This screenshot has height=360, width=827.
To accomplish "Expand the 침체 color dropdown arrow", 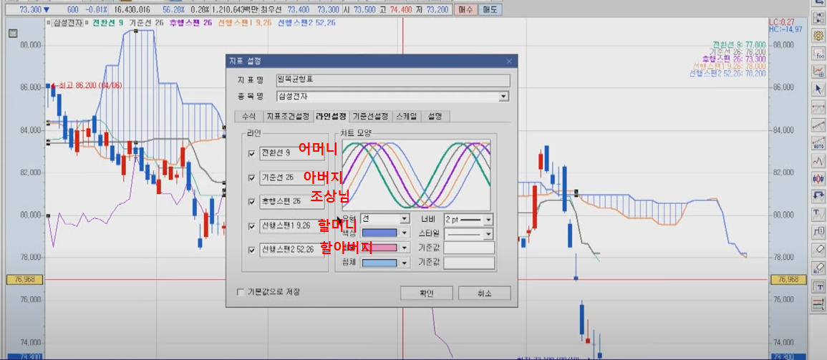I will click(x=405, y=263).
